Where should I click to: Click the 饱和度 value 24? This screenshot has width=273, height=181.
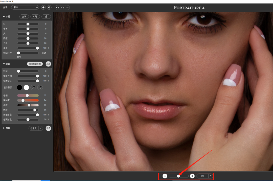[x=45, y=100]
